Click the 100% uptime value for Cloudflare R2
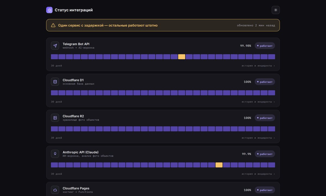This screenshot has width=326, height=196. [x=247, y=118]
